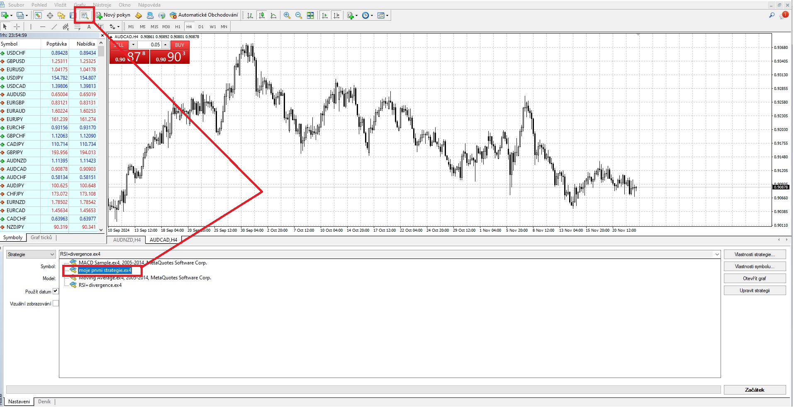Click the Vlastnosti strategie button
This screenshot has width=794, height=407.
tap(754, 254)
